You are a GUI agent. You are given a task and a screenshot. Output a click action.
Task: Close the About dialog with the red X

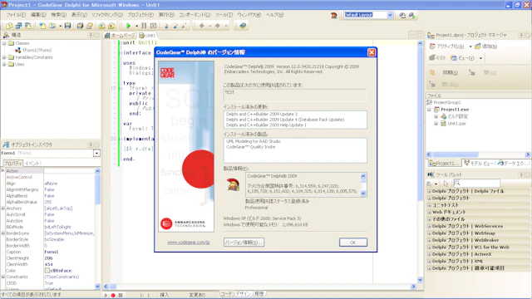pos(372,52)
